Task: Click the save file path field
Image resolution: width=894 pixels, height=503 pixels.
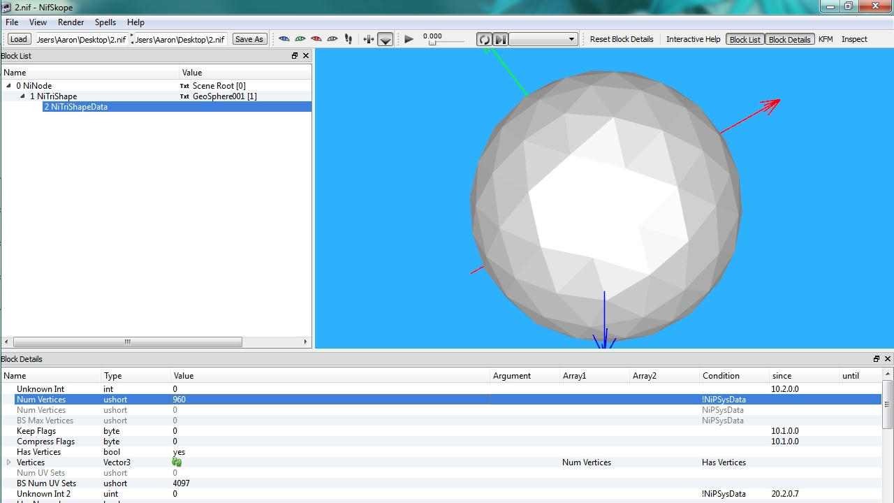Action: point(180,39)
